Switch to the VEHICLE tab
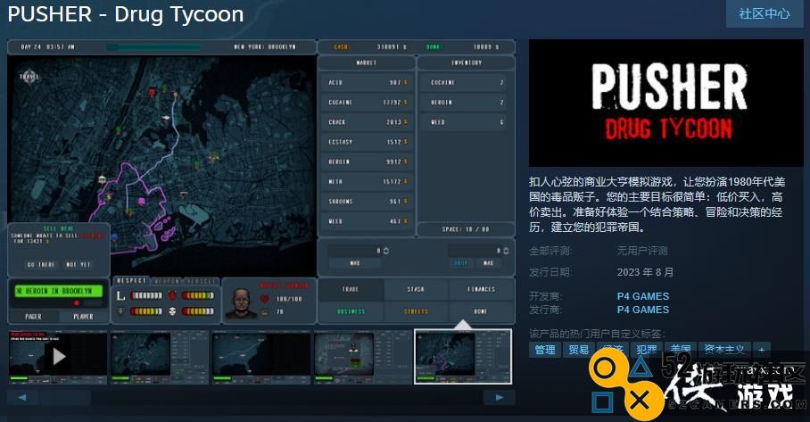This screenshot has width=810, height=422. pyautogui.click(x=201, y=281)
